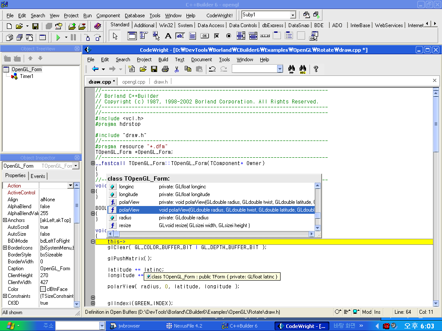Click the Color property clBtnFace swatch

pyautogui.click(x=43, y=289)
